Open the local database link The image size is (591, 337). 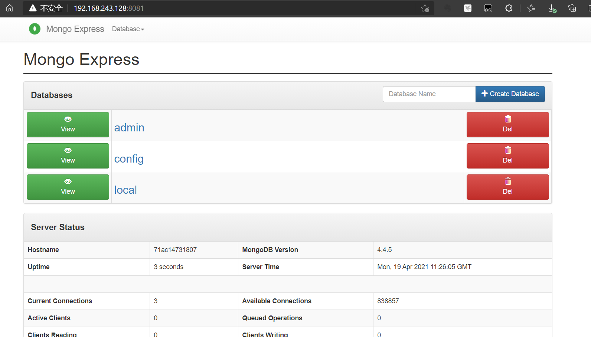tap(125, 190)
